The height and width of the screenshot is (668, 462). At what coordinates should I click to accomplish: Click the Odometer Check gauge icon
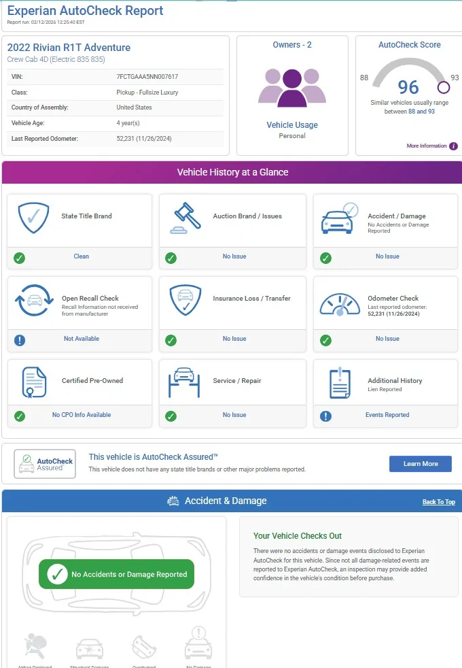point(340,305)
